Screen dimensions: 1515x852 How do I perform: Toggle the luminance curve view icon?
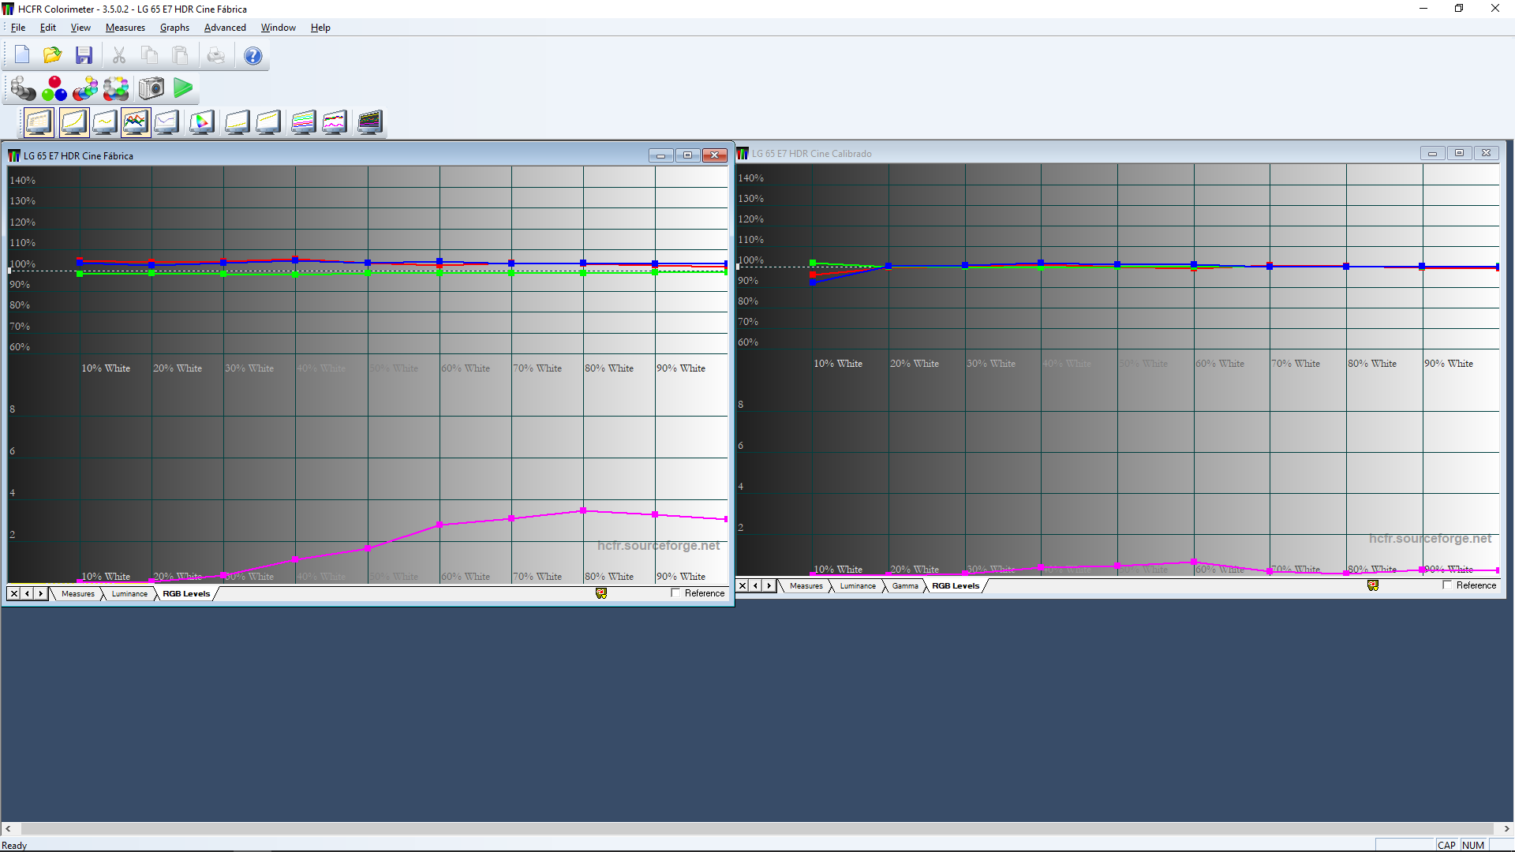[x=73, y=122]
